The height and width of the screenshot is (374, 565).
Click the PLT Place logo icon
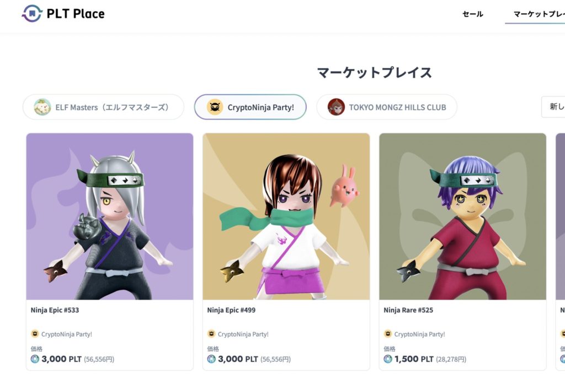click(31, 13)
